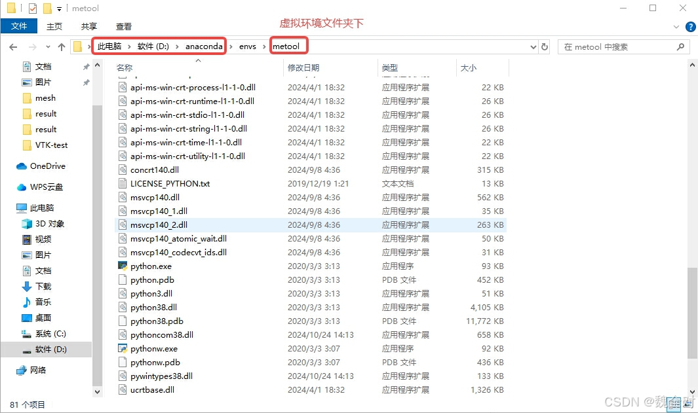Click the ucrtbase.dll file icon
698x413 pixels.
[123, 389]
